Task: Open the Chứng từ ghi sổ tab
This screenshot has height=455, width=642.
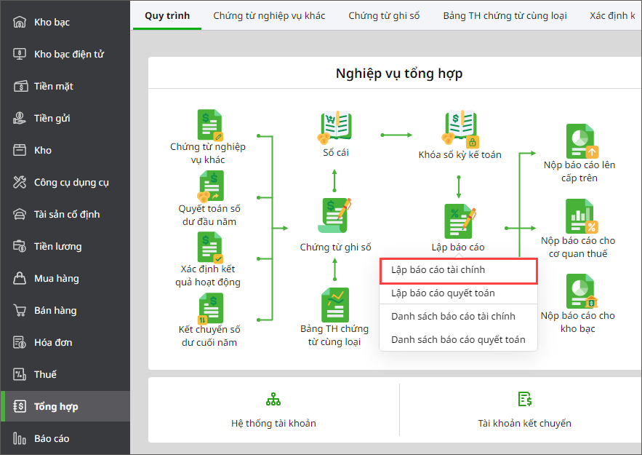Action: point(384,15)
